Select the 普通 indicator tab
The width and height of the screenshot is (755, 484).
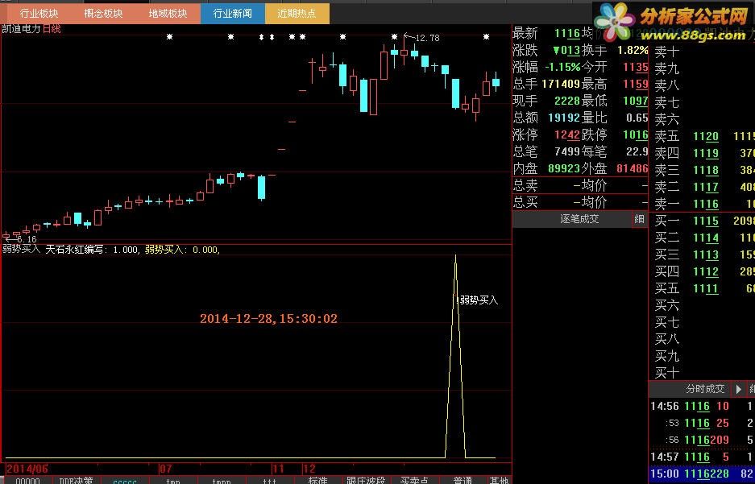click(x=463, y=480)
